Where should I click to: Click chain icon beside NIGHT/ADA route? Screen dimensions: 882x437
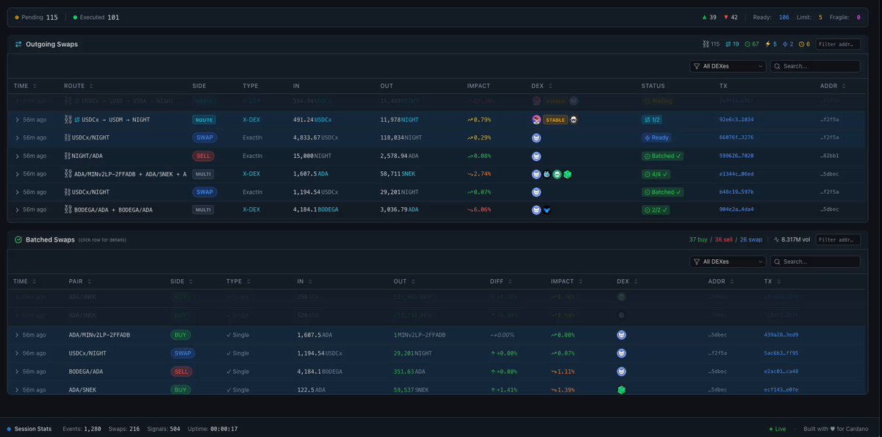point(67,156)
